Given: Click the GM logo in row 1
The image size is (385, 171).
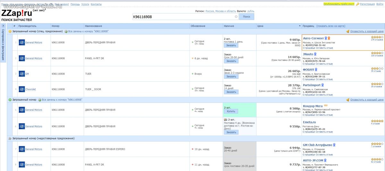Looking at the screenshot, I should pyautogui.click(x=22, y=42).
